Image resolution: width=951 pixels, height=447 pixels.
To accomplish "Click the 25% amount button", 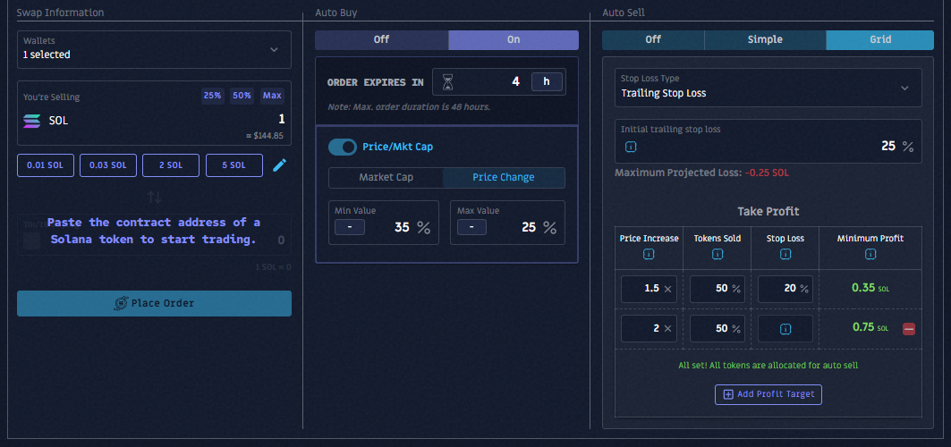I will point(213,97).
